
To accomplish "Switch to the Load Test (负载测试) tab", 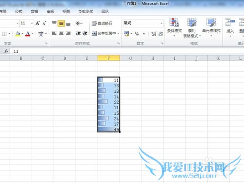I will click(86, 12).
